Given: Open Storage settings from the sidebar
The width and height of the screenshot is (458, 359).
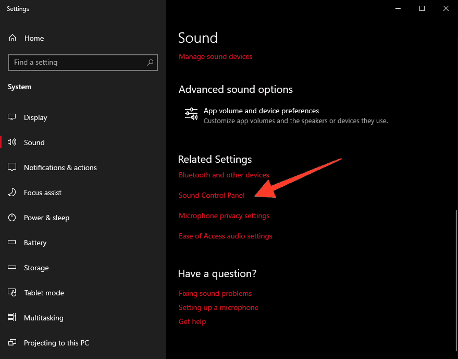Looking at the screenshot, I should [x=36, y=267].
